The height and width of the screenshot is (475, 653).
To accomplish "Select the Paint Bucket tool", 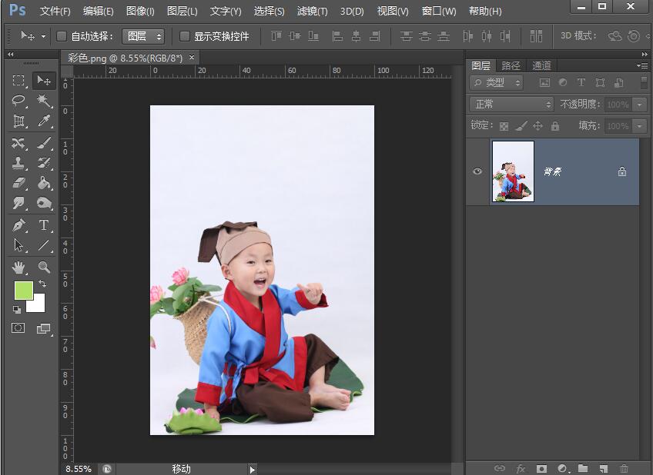I will click(44, 183).
